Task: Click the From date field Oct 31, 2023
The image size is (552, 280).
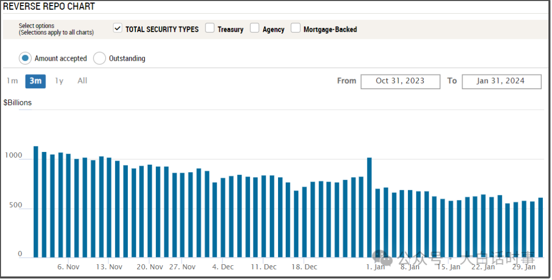Action: click(x=400, y=81)
